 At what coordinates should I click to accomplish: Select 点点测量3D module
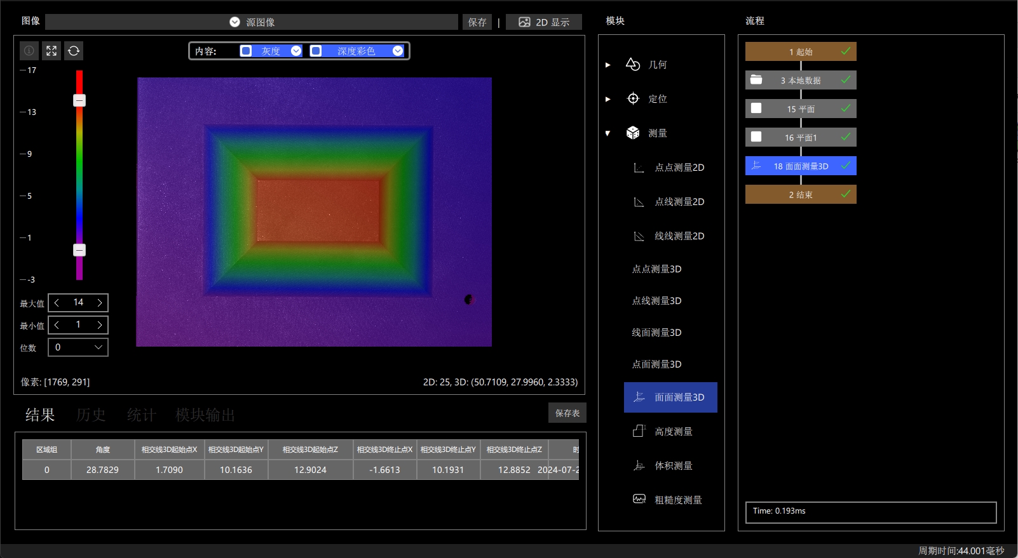(656, 269)
